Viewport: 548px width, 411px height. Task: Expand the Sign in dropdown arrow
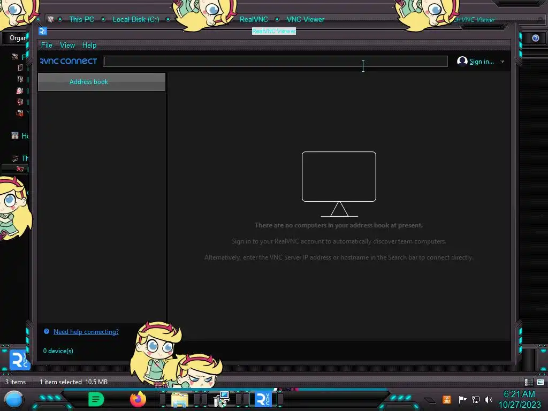pyautogui.click(x=502, y=62)
